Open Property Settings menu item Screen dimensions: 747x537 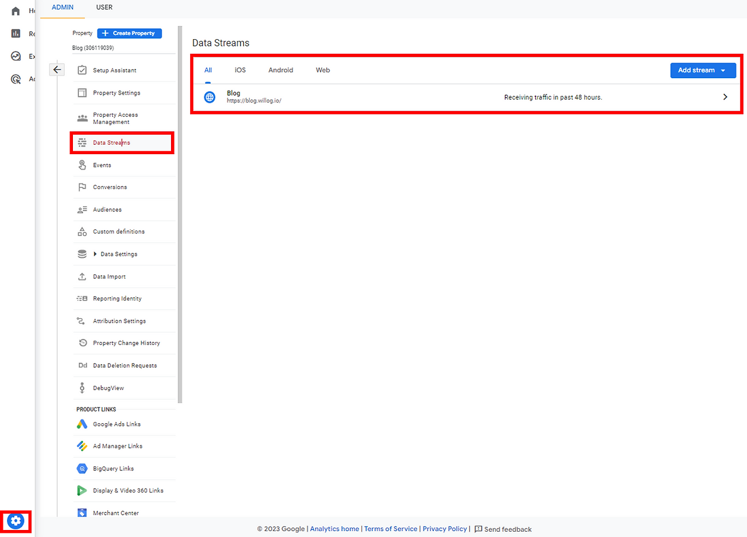[x=124, y=93]
